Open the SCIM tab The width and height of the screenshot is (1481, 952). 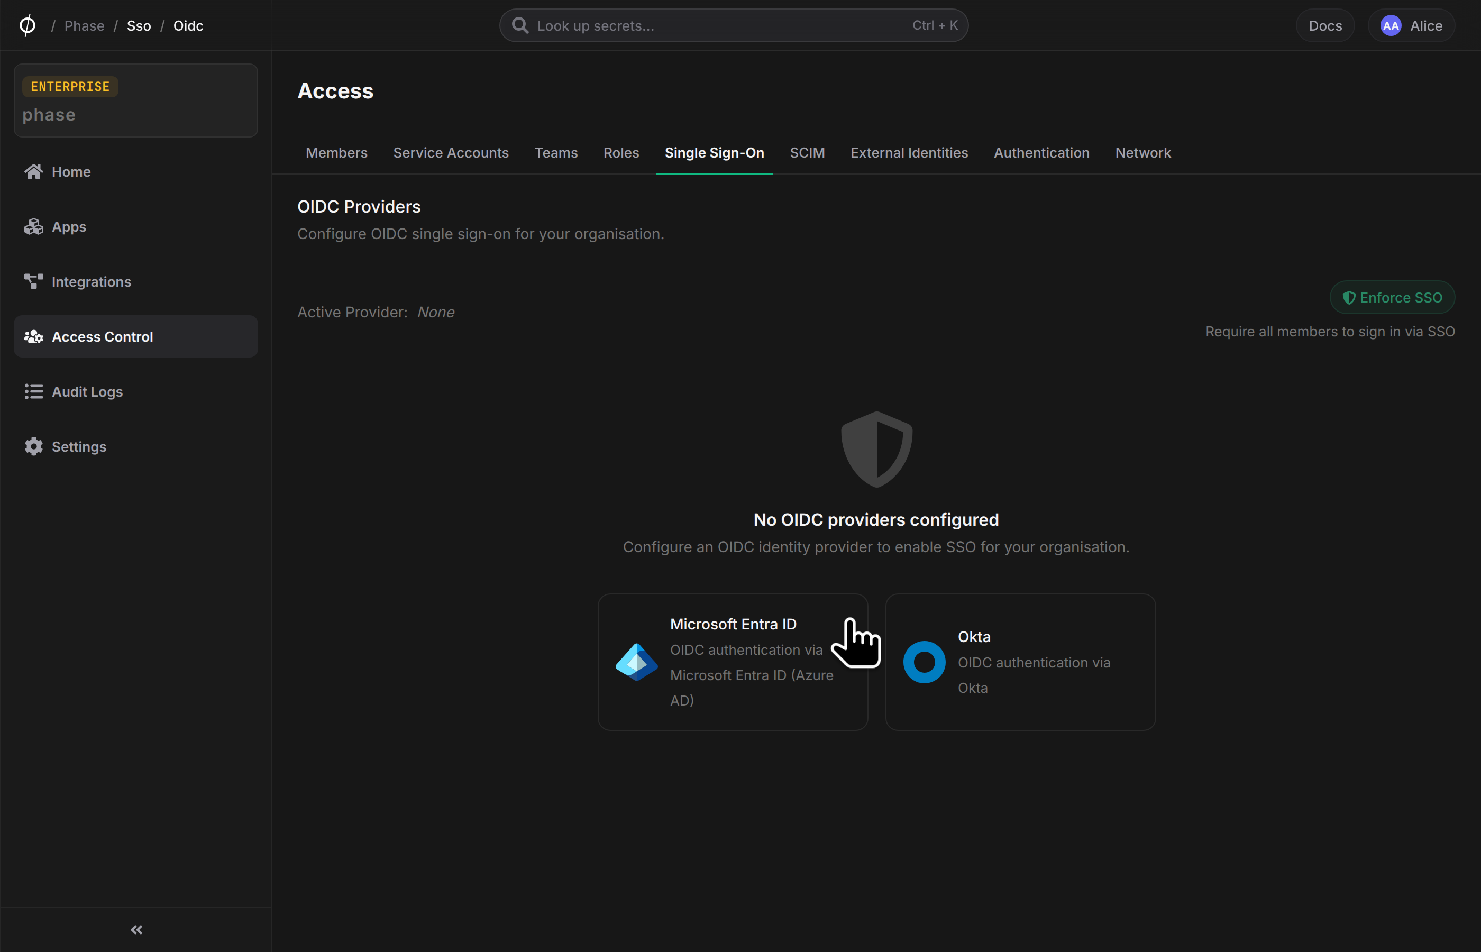point(807,153)
